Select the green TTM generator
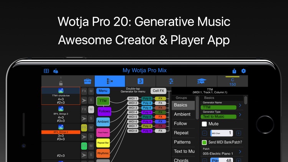 [103, 101]
